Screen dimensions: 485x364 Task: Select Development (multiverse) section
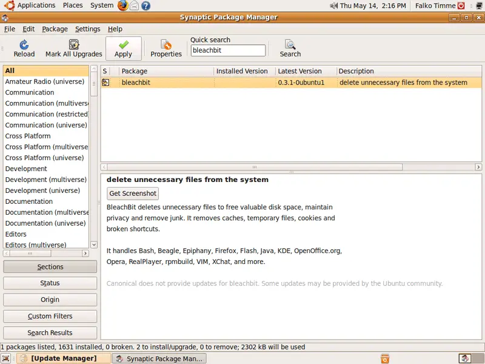click(x=46, y=180)
